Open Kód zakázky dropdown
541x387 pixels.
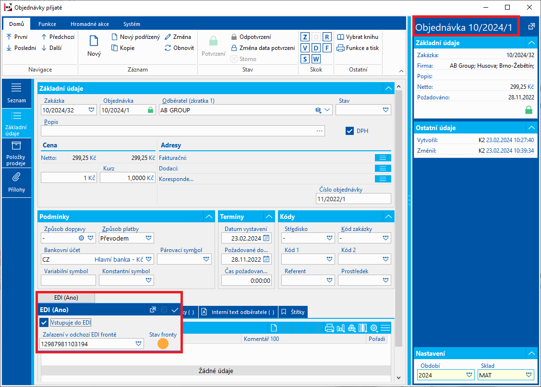tap(386, 238)
